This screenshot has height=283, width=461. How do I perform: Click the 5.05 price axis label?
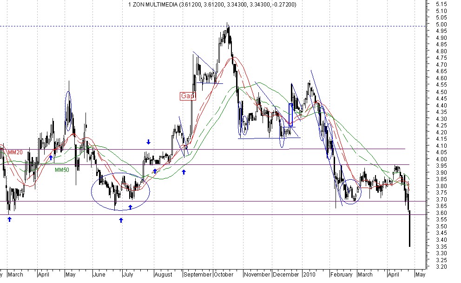click(442, 18)
